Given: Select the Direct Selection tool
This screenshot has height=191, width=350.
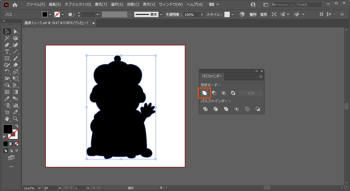Looking at the screenshot, I should point(16,31).
